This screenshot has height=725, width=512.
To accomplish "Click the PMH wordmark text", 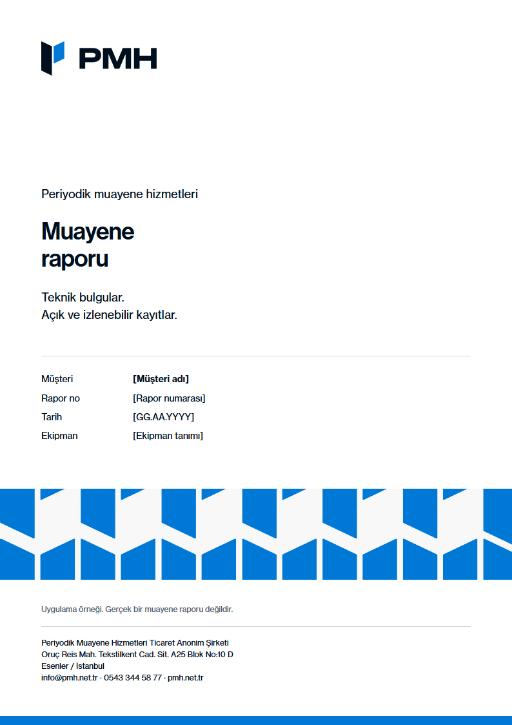I will click(118, 59).
